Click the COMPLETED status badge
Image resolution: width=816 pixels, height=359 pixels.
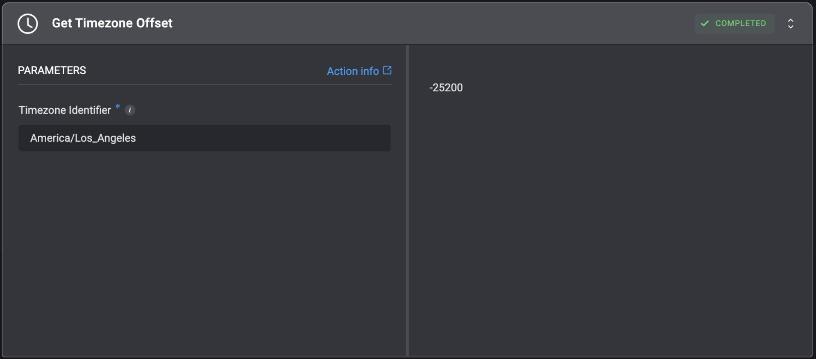tap(734, 24)
